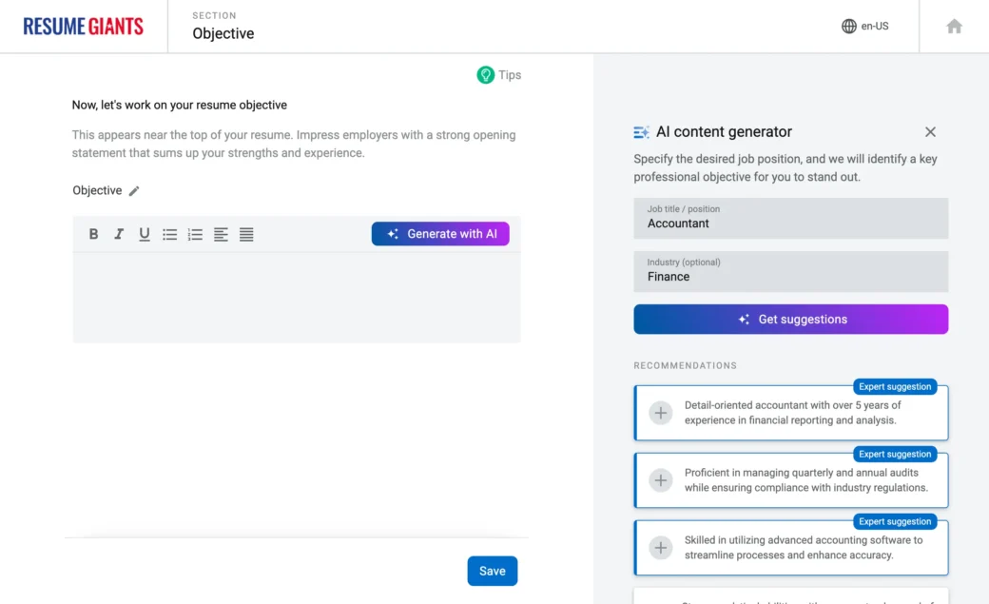Insert a bulleted list
The image size is (989, 604).
[169, 234]
